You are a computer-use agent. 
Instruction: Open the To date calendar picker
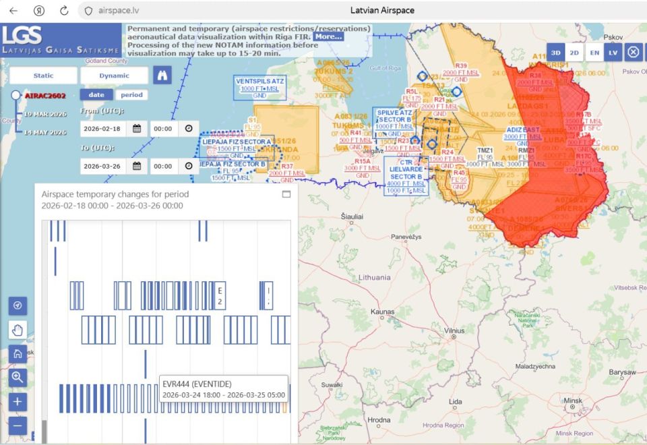tap(137, 166)
